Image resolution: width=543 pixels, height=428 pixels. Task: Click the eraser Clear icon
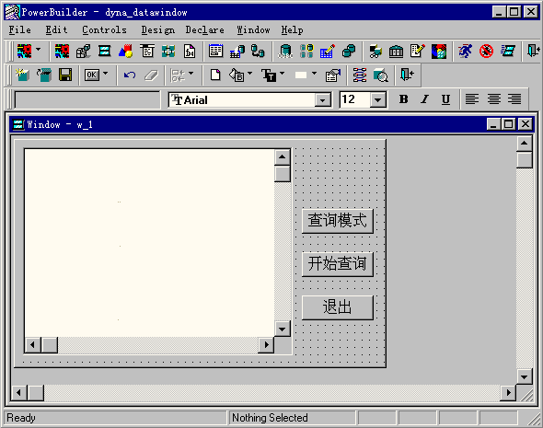[x=151, y=75]
